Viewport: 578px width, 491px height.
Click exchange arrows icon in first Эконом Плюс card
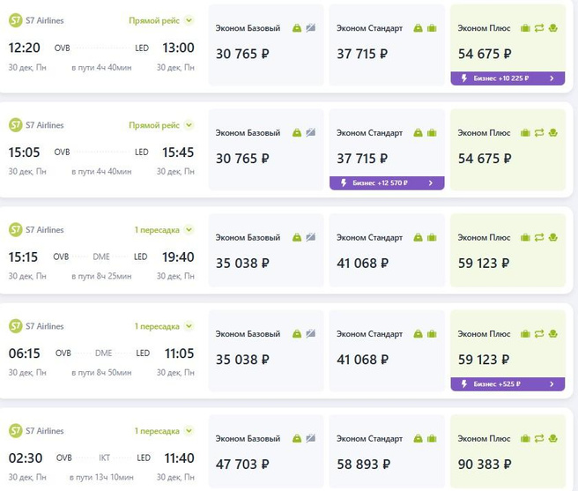(x=538, y=29)
